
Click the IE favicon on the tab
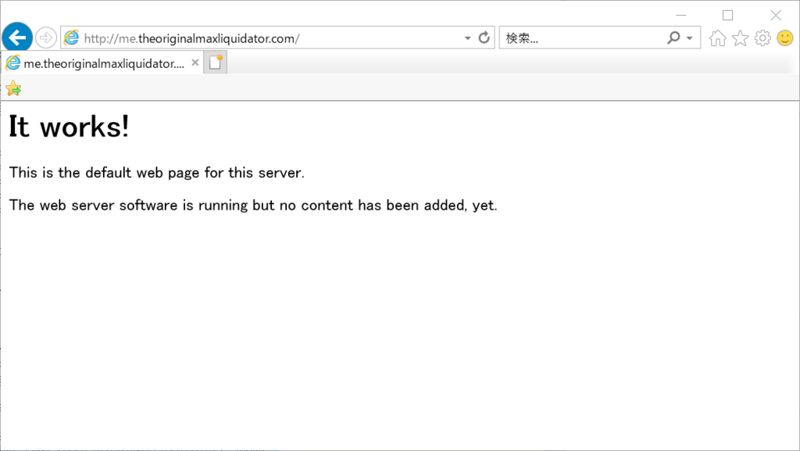(x=12, y=63)
